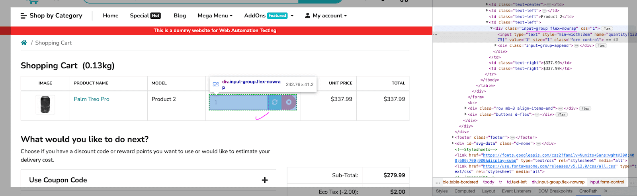
Task: Open the Palm Treo Pro product link
Action: tap(92, 99)
